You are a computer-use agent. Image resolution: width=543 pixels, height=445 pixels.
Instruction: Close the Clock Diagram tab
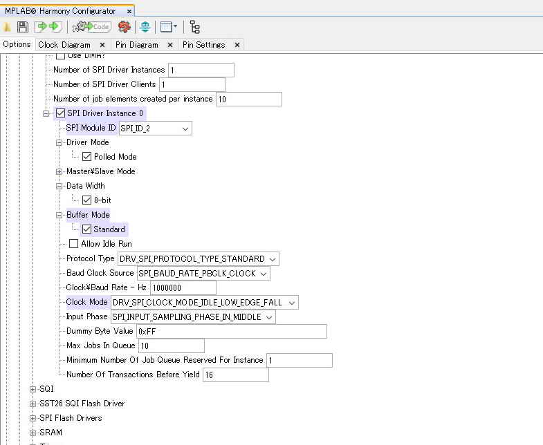point(102,45)
